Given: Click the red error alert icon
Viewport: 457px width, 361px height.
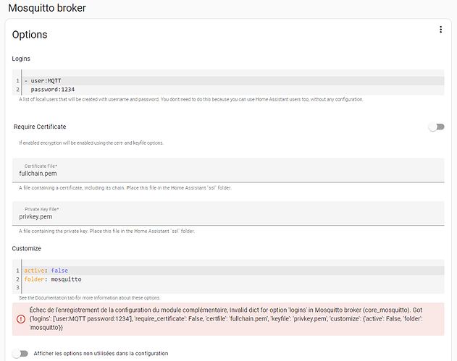Looking at the screenshot, I should click(x=21, y=319).
